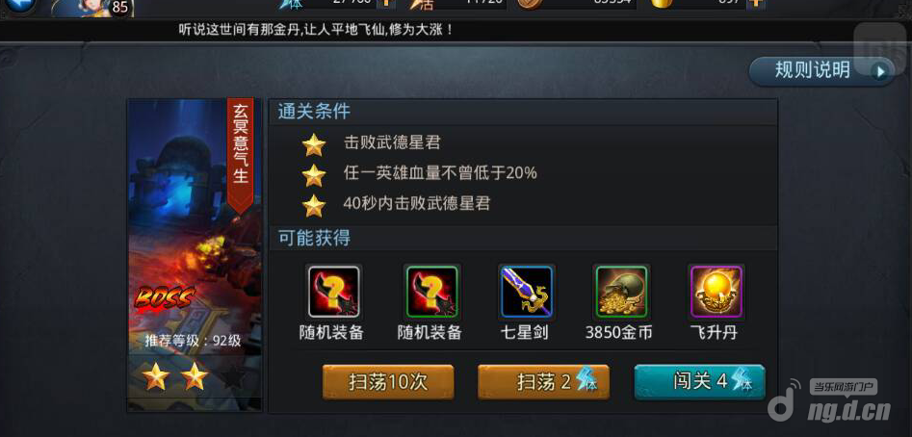Tap the grey random equipment reward icon
912x437 pixels.
click(334, 292)
